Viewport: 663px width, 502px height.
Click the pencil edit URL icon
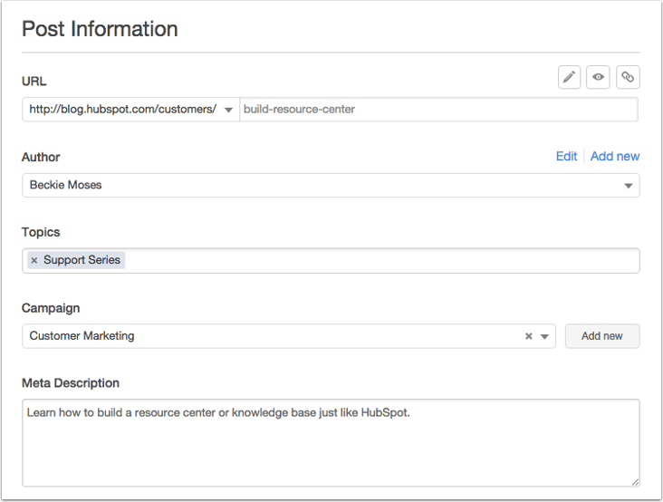click(569, 78)
